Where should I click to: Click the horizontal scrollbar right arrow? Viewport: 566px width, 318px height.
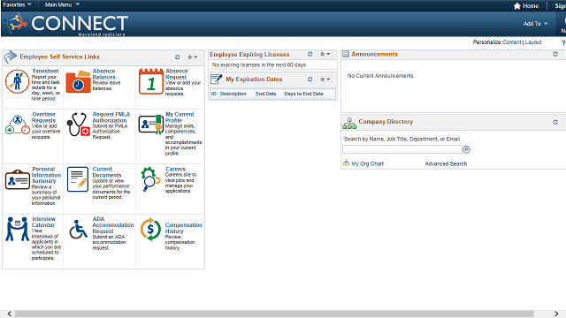pos(556,314)
